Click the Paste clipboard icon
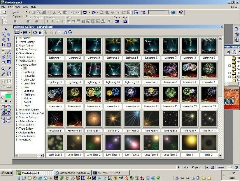Viewport: 240px width, 181px height. [65, 12]
